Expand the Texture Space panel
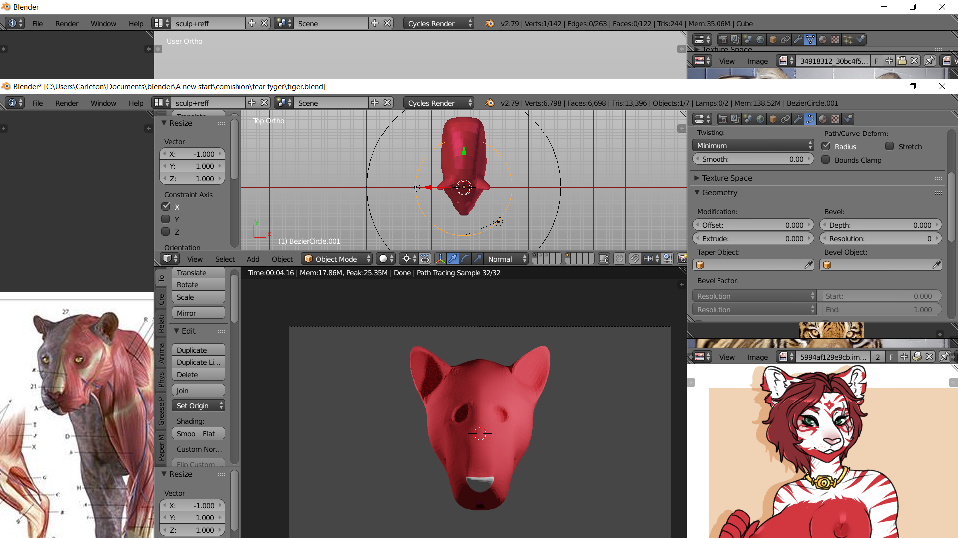958x538 pixels. tap(727, 178)
